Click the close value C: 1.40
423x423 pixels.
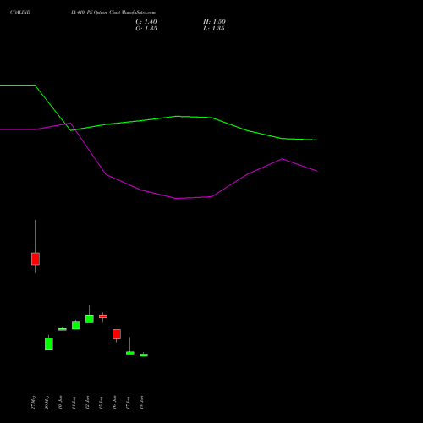tap(146, 22)
